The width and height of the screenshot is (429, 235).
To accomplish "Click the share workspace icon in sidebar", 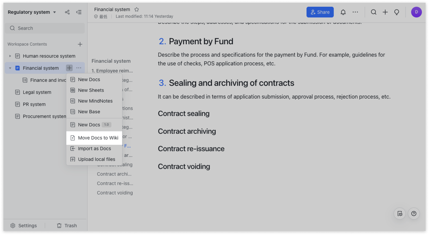I will [x=67, y=12].
